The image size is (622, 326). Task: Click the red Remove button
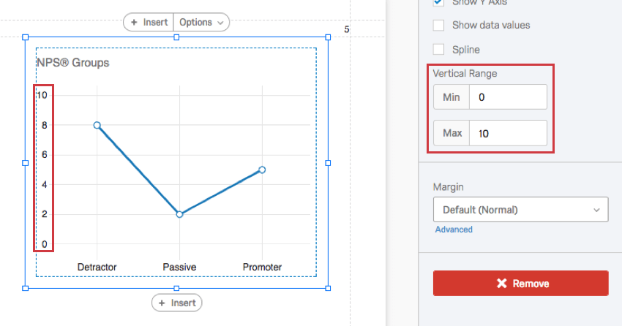[x=520, y=283]
